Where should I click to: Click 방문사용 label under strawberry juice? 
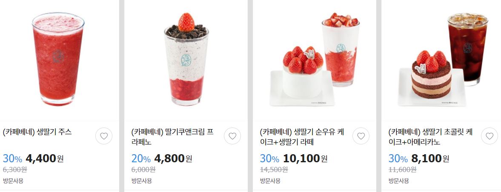point(13,181)
